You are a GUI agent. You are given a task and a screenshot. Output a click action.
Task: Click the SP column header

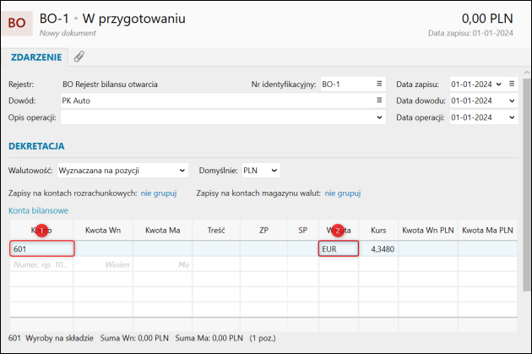(303, 230)
